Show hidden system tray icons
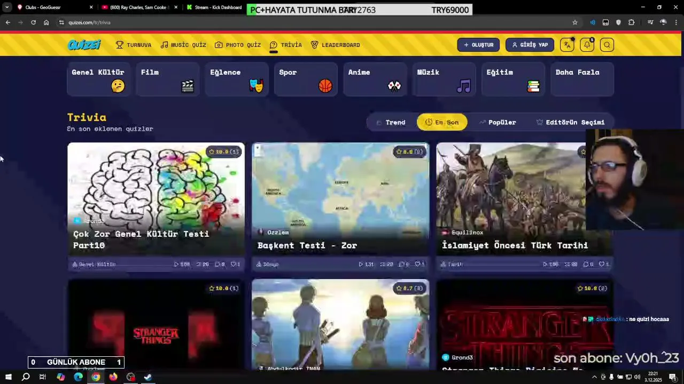 pyautogui.click(x=595, y=377)
